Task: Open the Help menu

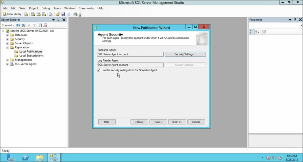Action: (x=100, y=8)
